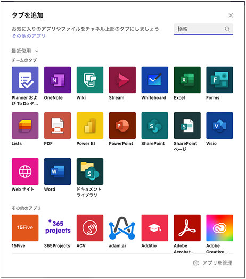Open the ドキュメント ライブラリ icon
Viewport: 246px width, 279px height.
(90, 171)
